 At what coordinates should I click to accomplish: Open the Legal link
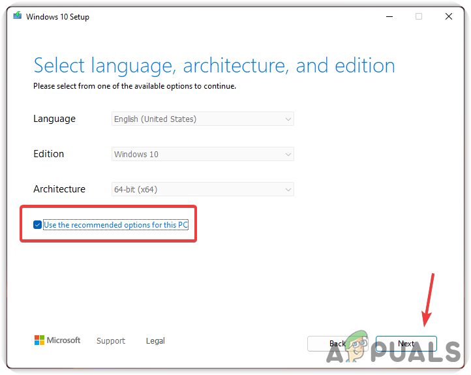[x=155, y=341]
